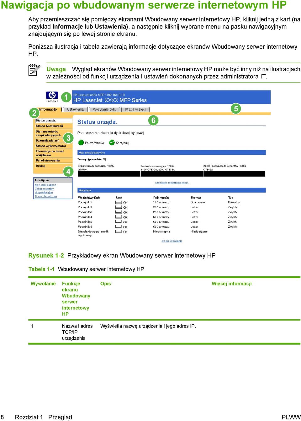Click the HP invent logo
The width and height of the screenshot is (301, 421).
tap(52, 97)
